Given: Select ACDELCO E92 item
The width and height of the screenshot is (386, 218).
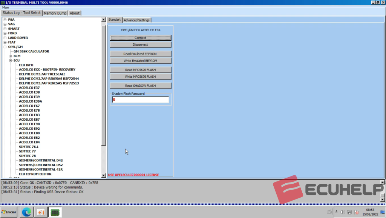Looking at the screenshot, I should [29, 129].
